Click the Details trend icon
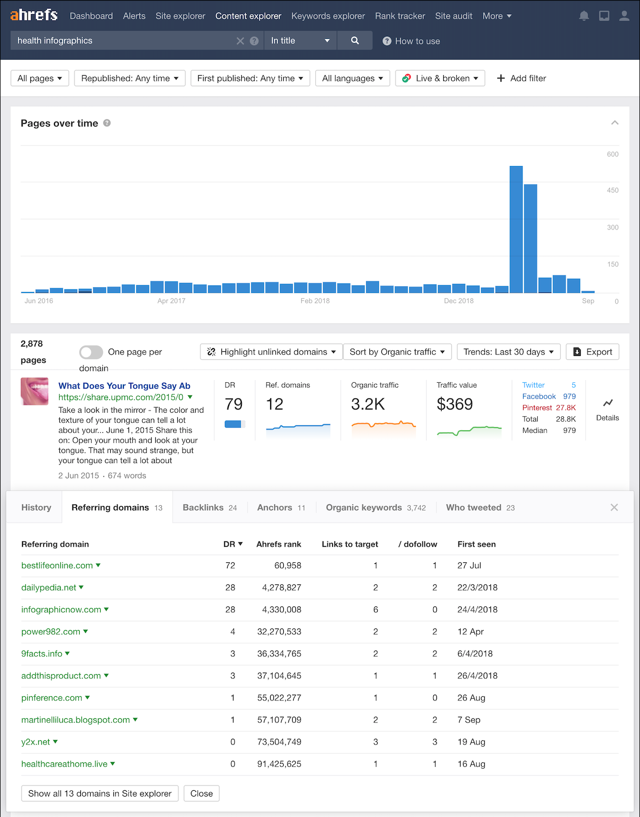The height and width of the screenshot is (817, 640). pos(607,403)
